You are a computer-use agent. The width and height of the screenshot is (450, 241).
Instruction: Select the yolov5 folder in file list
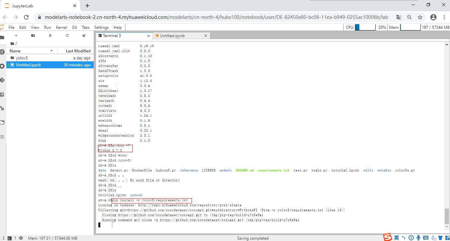[50, 58]
